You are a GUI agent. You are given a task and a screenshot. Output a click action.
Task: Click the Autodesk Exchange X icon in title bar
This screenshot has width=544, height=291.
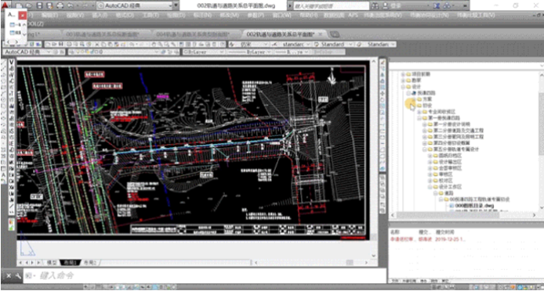pos(437,5)
